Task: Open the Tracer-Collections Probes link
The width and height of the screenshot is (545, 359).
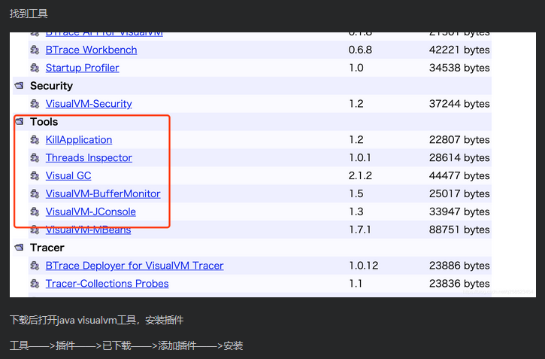Action: point(107,284)
